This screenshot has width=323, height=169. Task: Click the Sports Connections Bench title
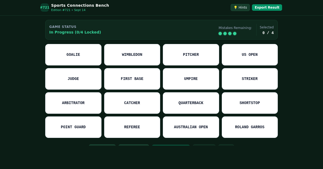click(x=80, y=5)
